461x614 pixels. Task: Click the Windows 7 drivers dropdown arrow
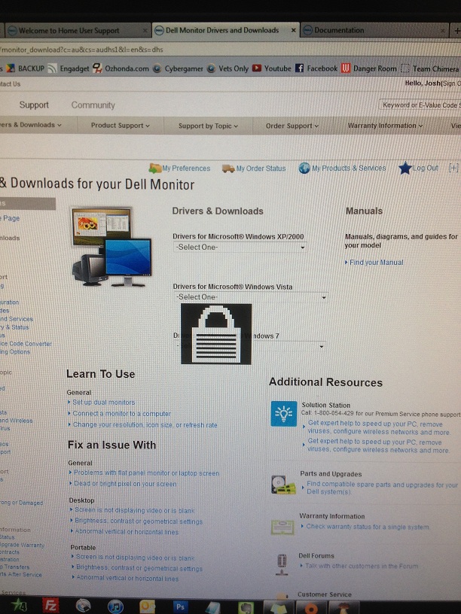(x=322, y=347)
